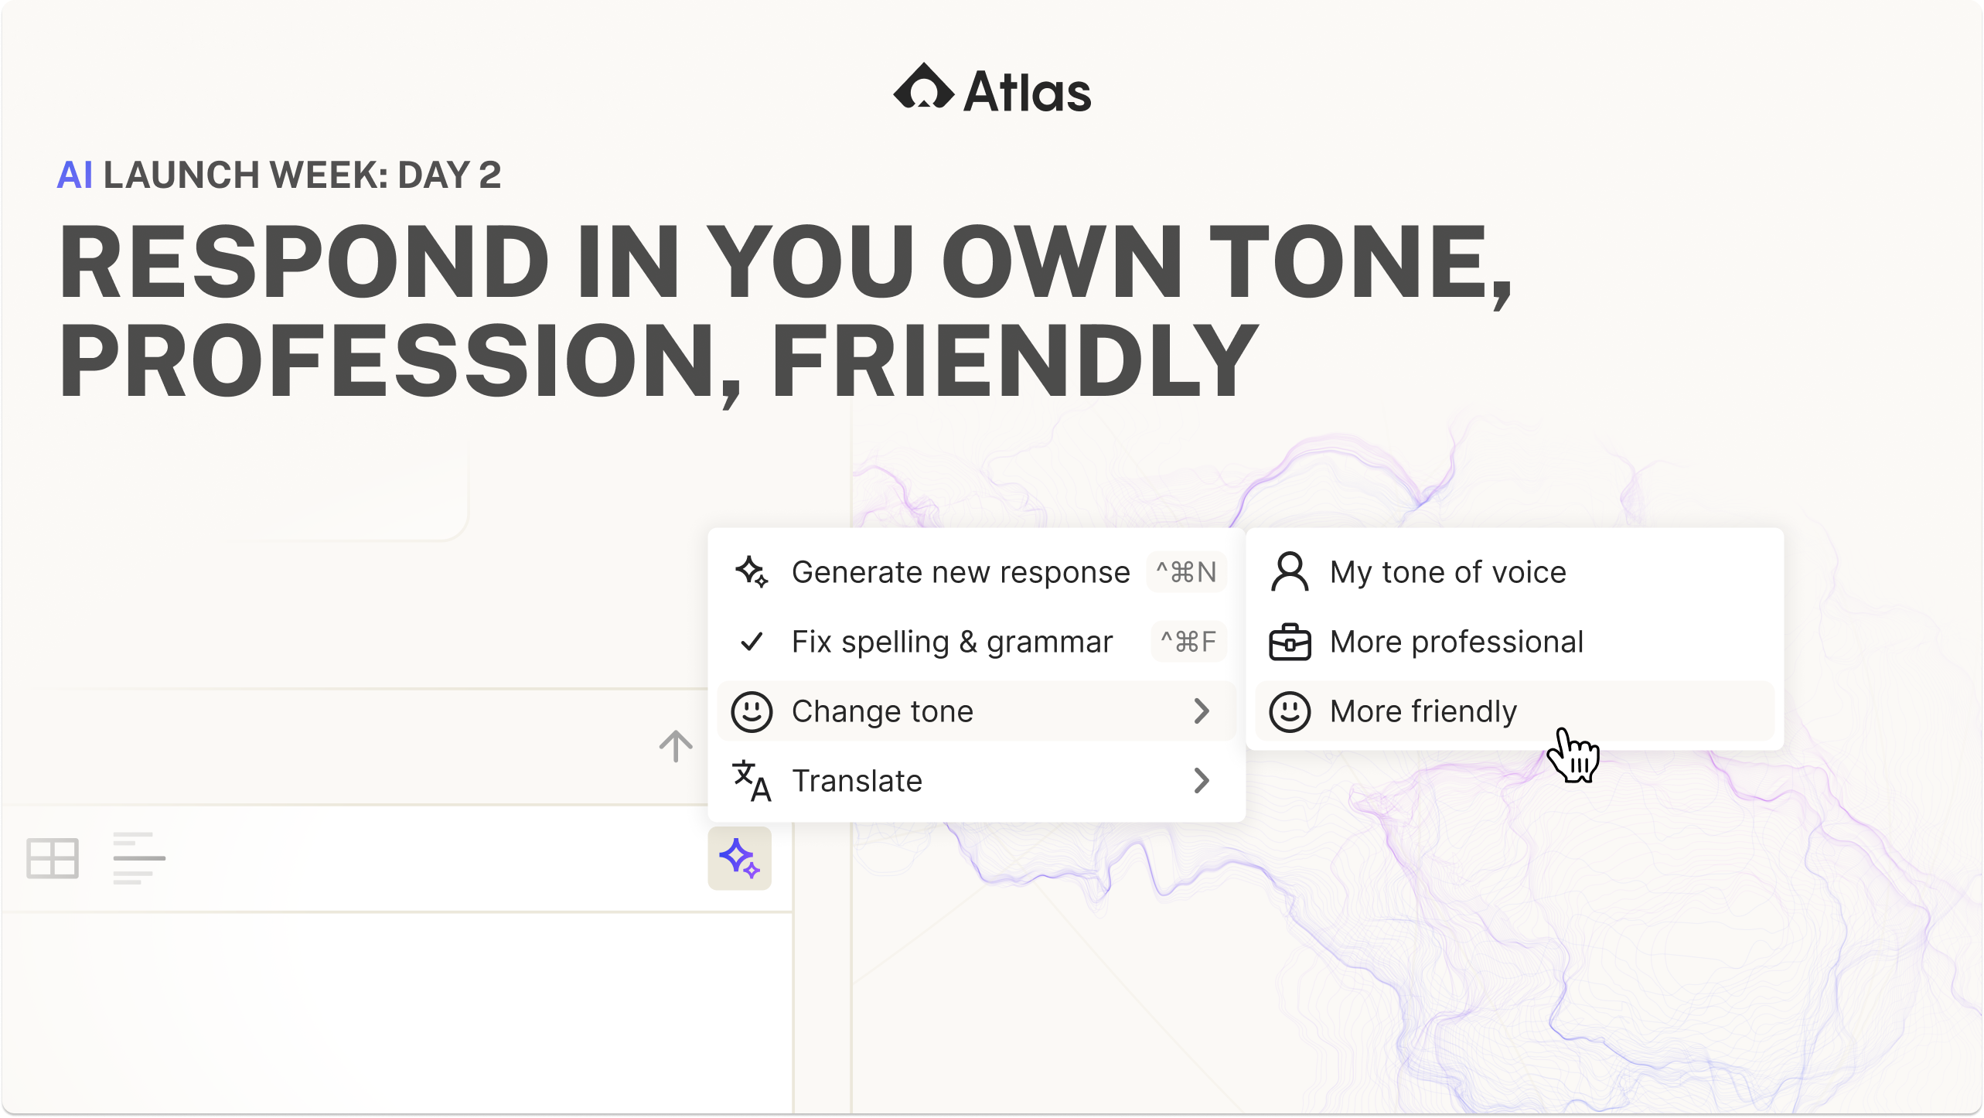
Task: Click checkmark icon beside Fix spelling
Action: pyautogui.click(x=752, y=642)
